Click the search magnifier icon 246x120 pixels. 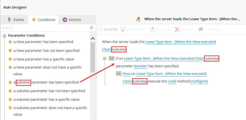coord(92,28)
